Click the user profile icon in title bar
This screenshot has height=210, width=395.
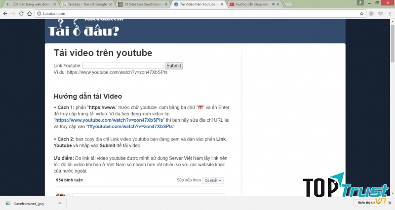click(x=361, y=3)
